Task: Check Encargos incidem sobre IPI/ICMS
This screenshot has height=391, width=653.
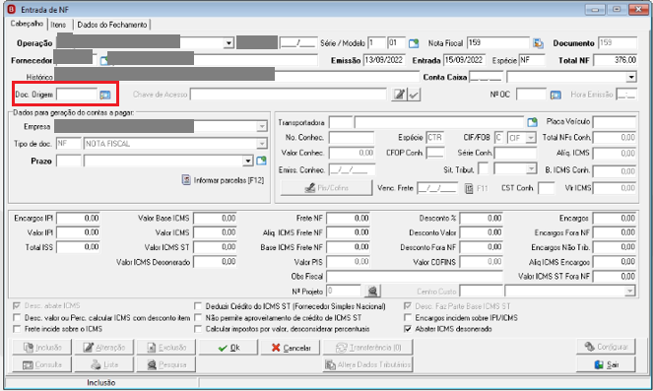Action: pyautogui.click(x=408, y=318)
